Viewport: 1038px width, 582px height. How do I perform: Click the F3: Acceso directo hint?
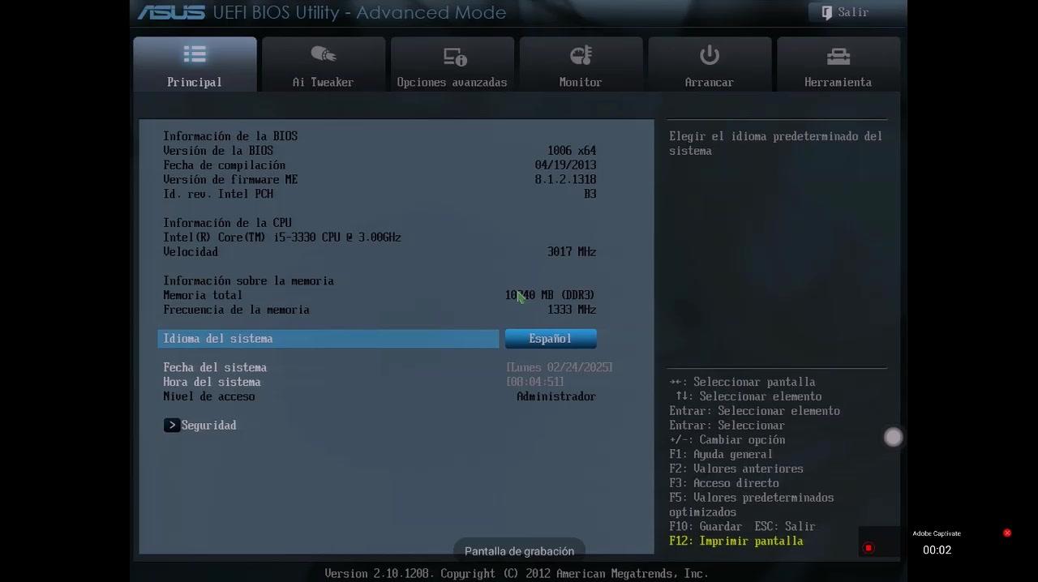724,484
